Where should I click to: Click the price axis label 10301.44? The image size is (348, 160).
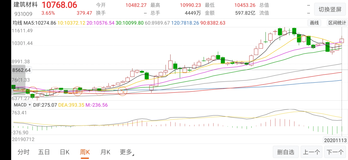pos(23,43)
